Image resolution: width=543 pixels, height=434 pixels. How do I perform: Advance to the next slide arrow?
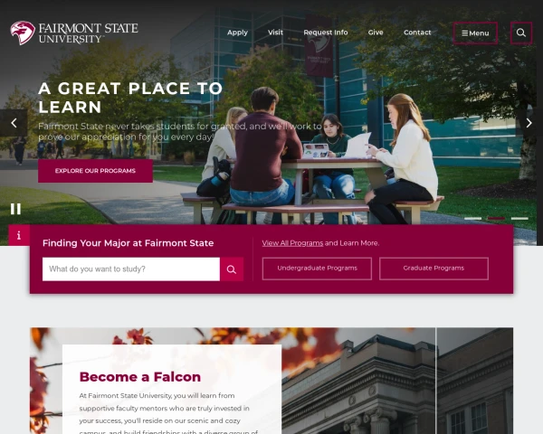tap(529, 123)
